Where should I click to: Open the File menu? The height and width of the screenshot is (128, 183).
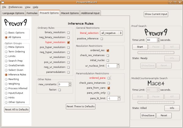coord(4,7)
